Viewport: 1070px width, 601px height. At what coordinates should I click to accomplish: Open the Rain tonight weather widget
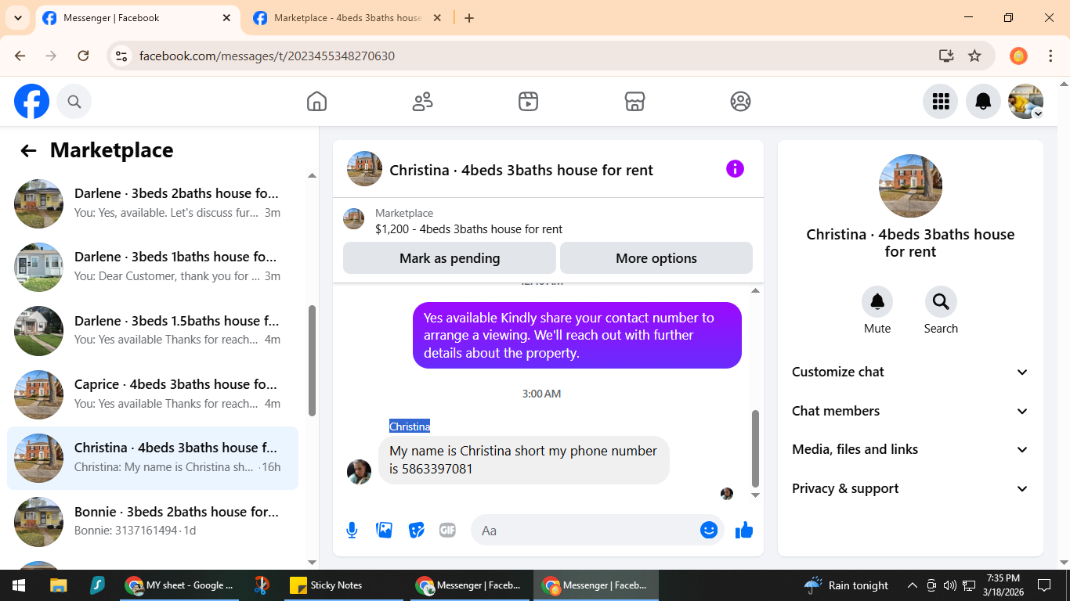(847, 585)
